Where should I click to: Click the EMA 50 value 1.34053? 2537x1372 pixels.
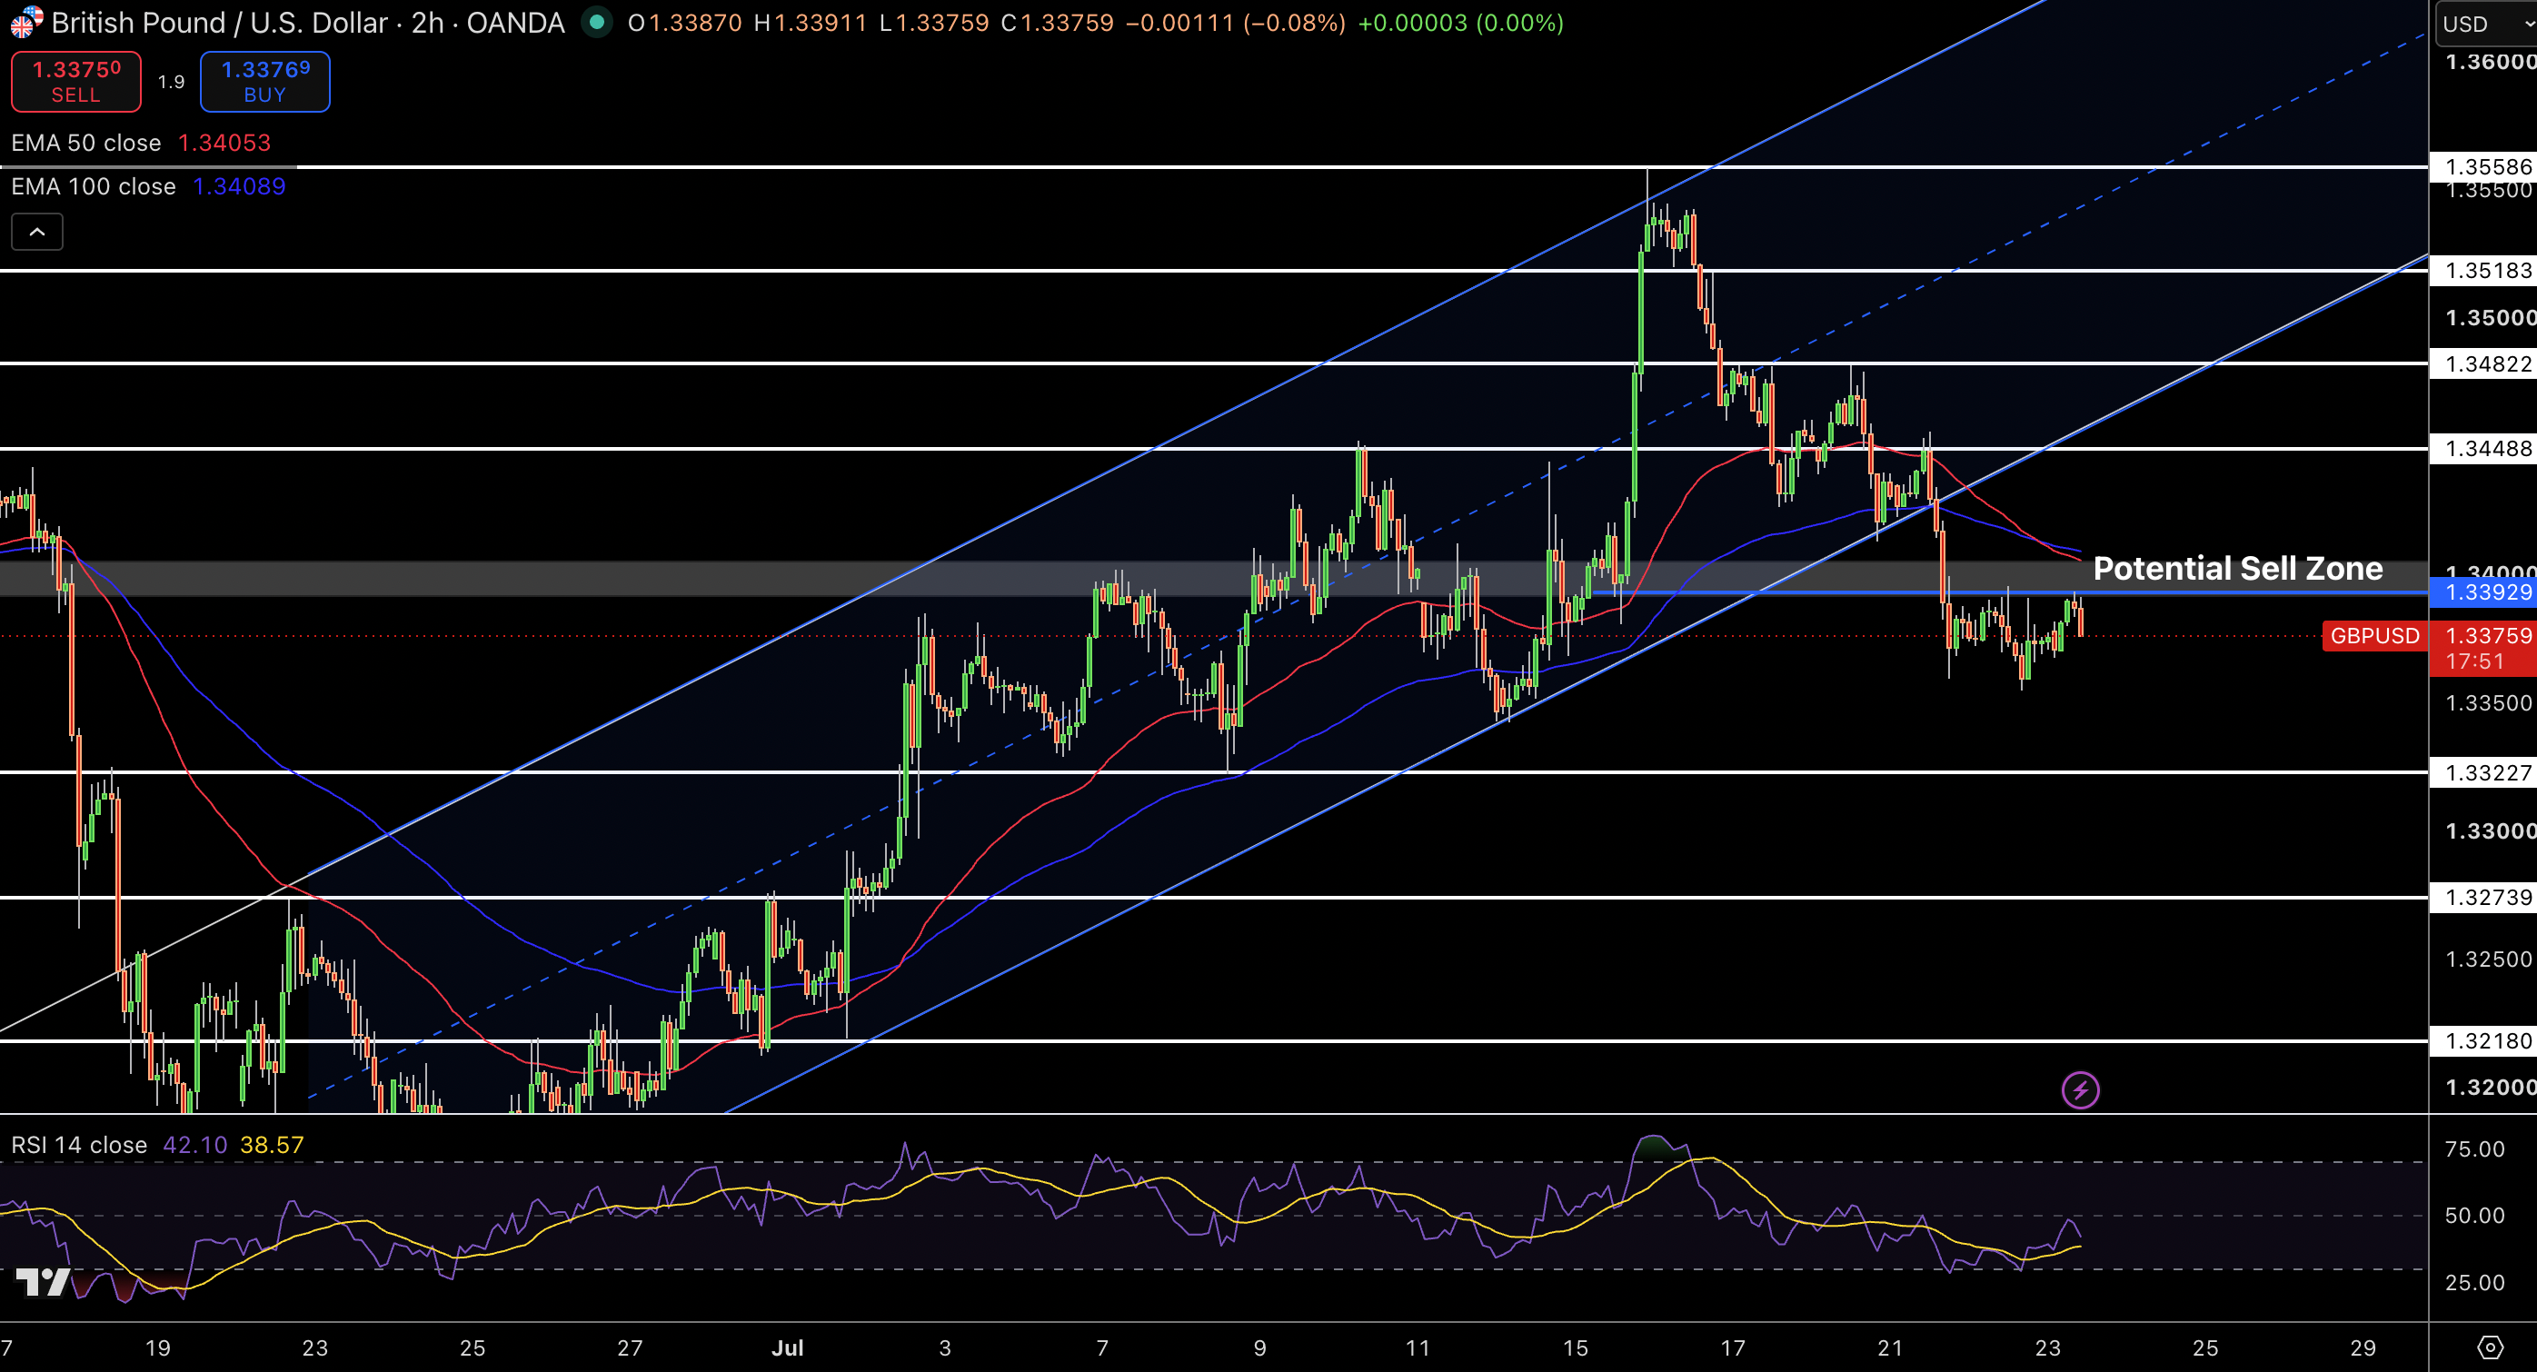pyautogui.click(x=224, y=143)
